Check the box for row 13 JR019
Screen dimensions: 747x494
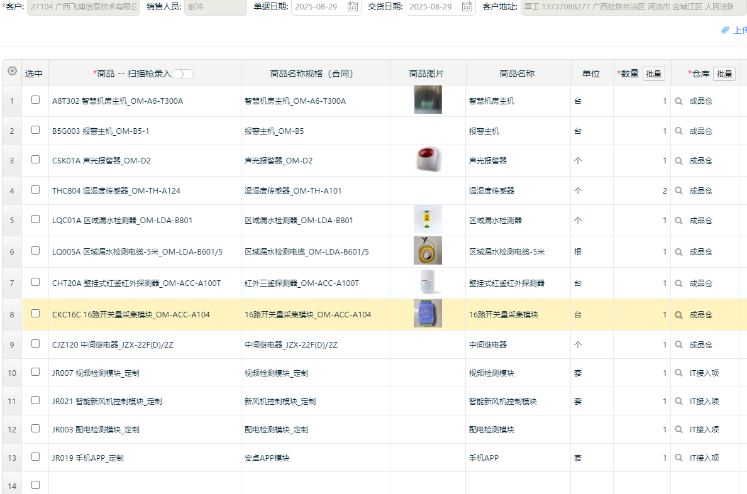(35, 456)
